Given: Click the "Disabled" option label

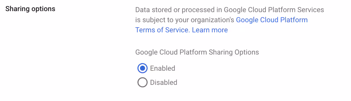Looking at the screenshot, I should tap(164, 83).
